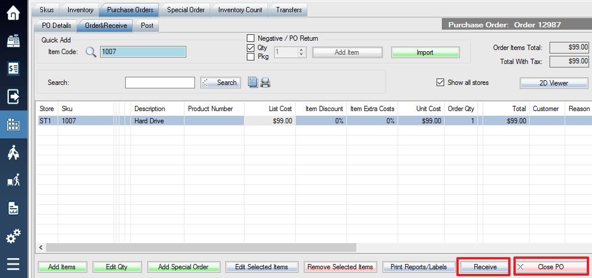Image resolution: width=592 pixels, height=278 pixels.
Task: Click the Customer column header
Action: pyautogui.click(x=547, y=109)
